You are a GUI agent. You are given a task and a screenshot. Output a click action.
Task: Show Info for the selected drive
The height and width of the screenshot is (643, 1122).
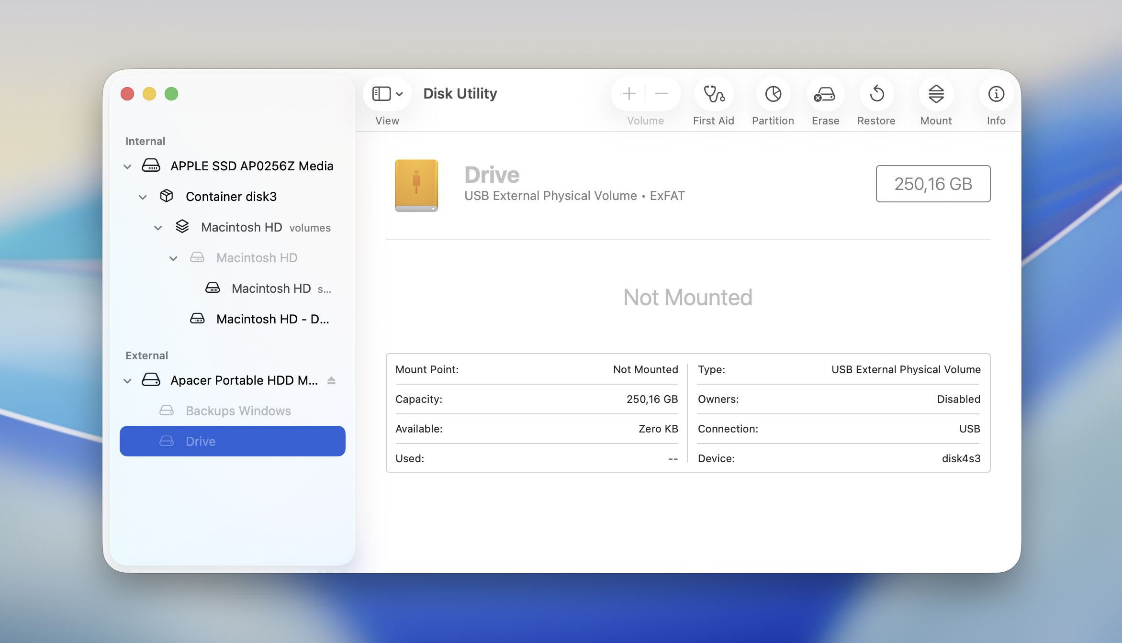pyautogui.click(x=996, y=94)
